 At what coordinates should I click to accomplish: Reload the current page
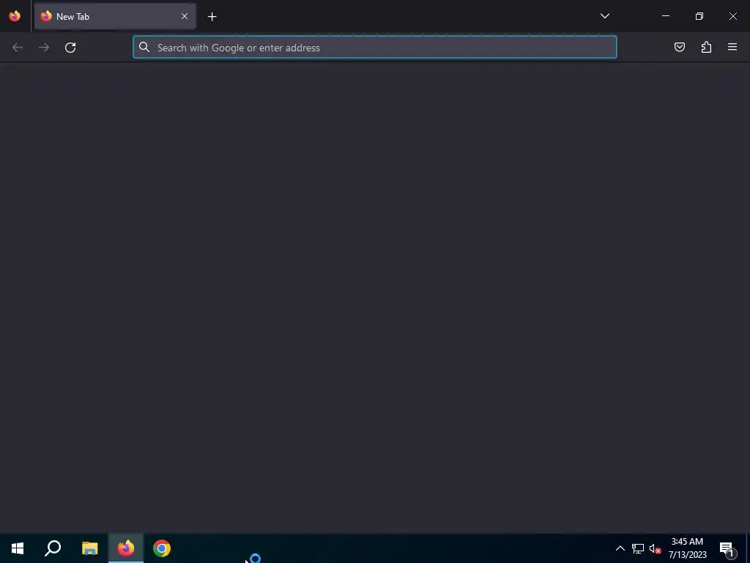tap(70, 48)
